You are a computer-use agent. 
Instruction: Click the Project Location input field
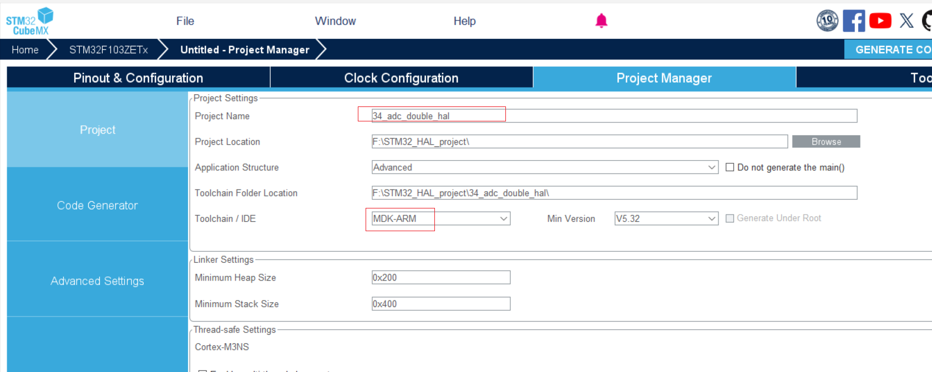(x=580, y=141)
